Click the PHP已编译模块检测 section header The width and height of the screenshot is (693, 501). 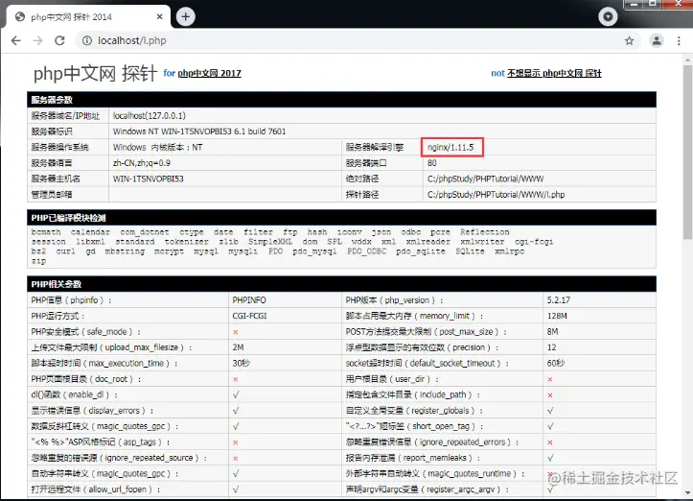pyautogui.click(x=341, y=218)
